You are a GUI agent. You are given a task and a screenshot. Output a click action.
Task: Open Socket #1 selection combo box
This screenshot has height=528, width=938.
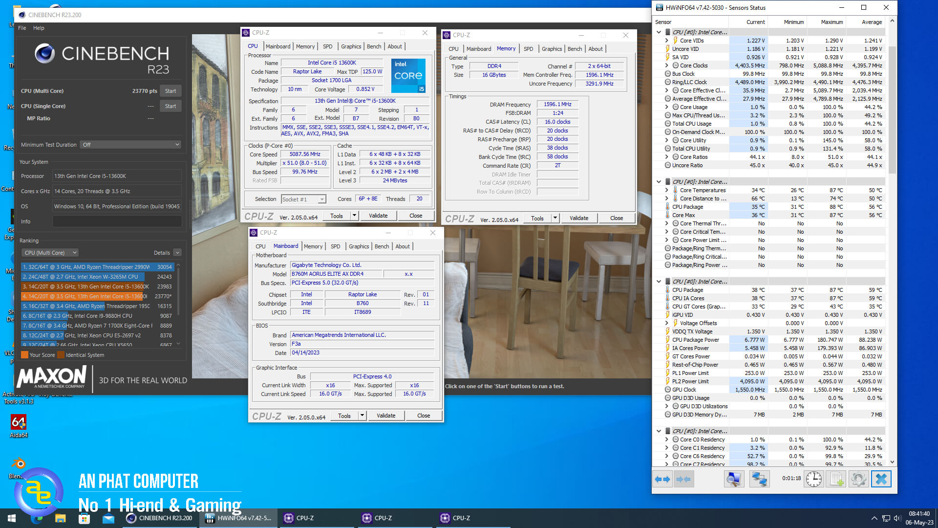(x=303, y=199)
